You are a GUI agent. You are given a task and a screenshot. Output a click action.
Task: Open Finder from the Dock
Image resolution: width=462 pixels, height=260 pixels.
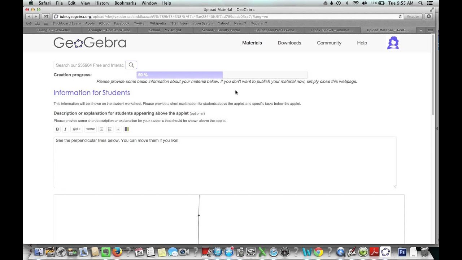tap(39, 252)
